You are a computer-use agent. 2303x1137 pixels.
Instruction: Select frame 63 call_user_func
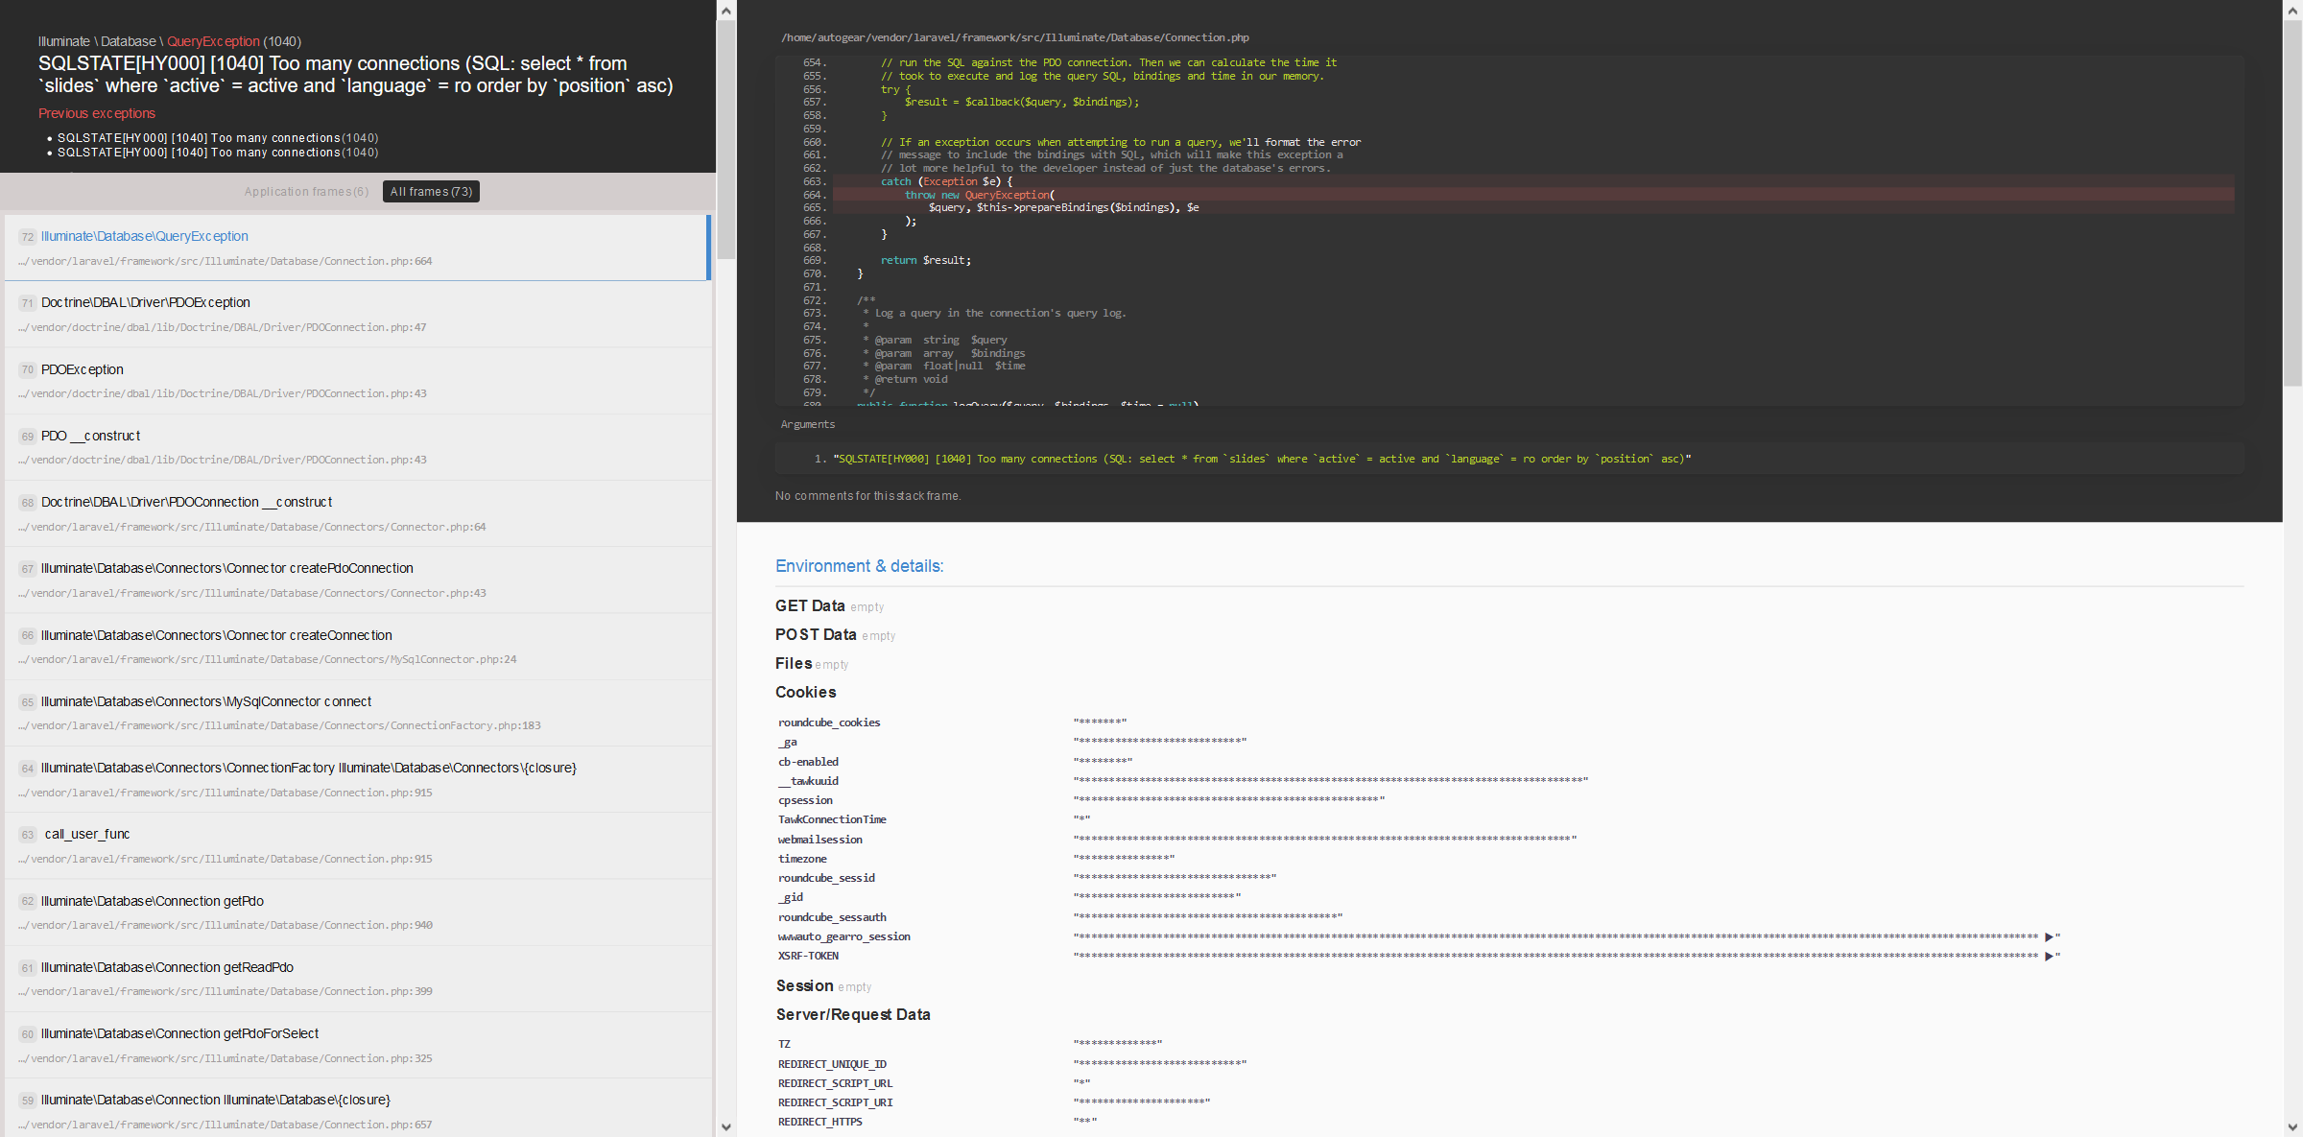tap(356, 845)
